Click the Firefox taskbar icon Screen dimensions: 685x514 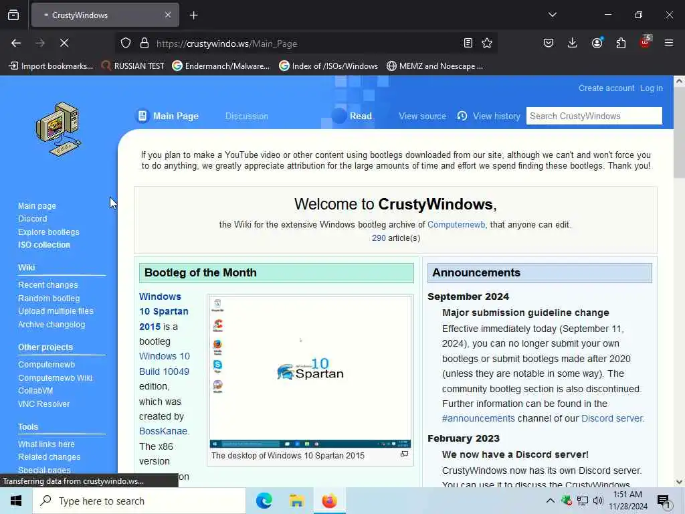[x=329, y=501]
